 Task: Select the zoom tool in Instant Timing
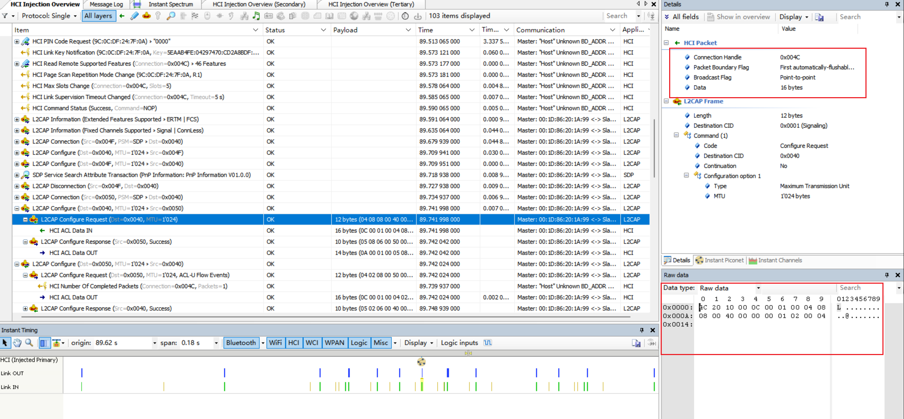click(29, 343)
